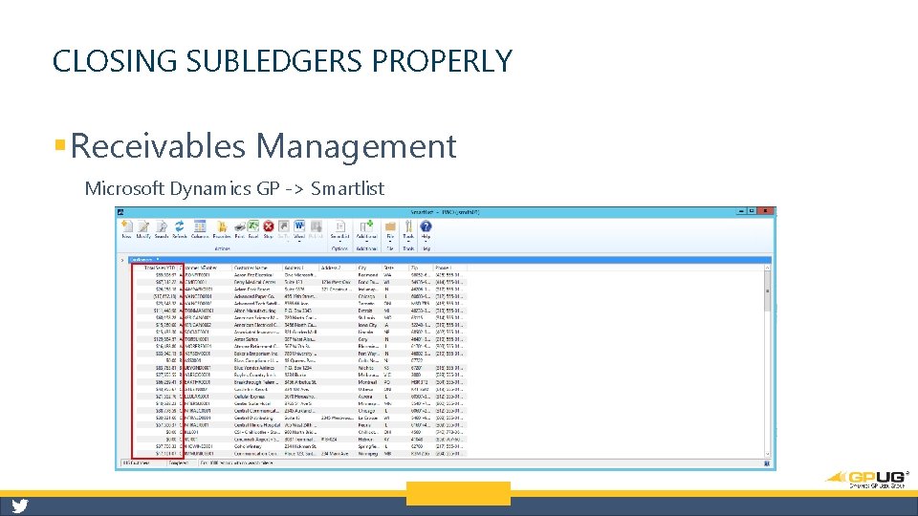918x516 pixels.
Task: Sort by State column header
Action: 396,268
